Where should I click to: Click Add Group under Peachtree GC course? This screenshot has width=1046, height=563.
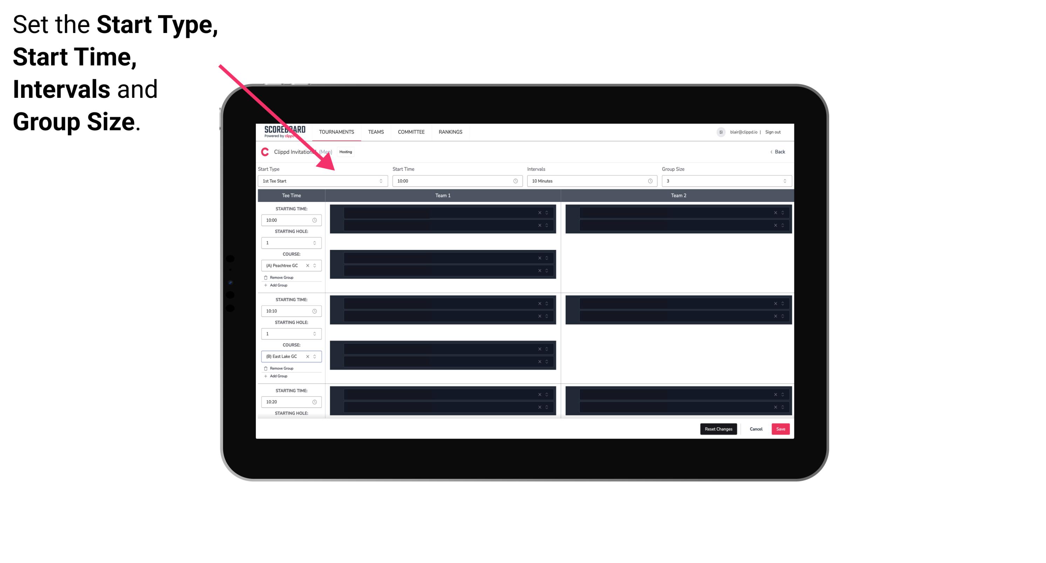(278, 285)
